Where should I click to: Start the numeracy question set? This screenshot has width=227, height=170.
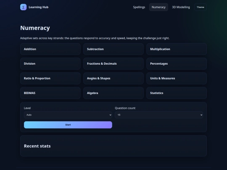68,125
